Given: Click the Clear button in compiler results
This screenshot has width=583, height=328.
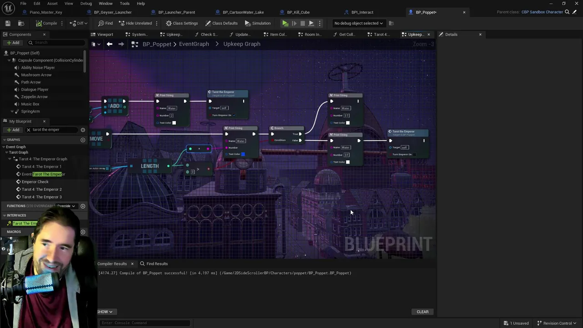Looking at the screenshot, I should [423, 312].
